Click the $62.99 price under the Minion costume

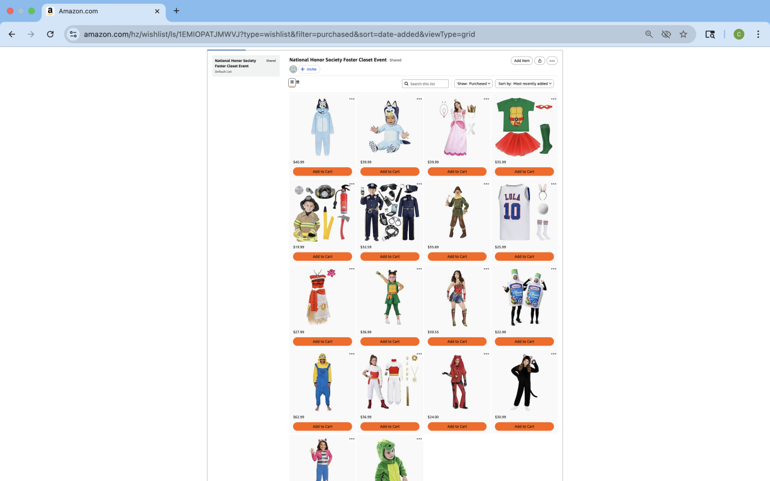pyautogui.click(x=298, y=417)
